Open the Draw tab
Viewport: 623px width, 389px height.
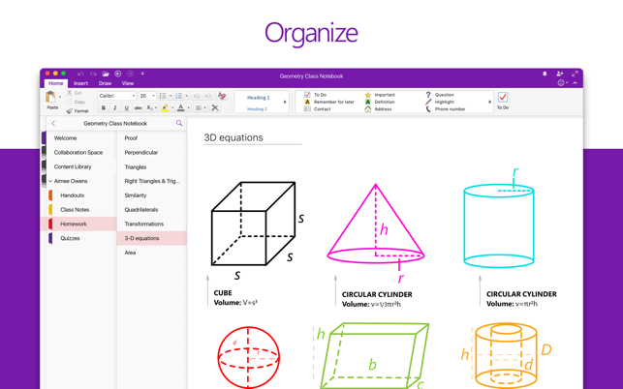[105, 83]
